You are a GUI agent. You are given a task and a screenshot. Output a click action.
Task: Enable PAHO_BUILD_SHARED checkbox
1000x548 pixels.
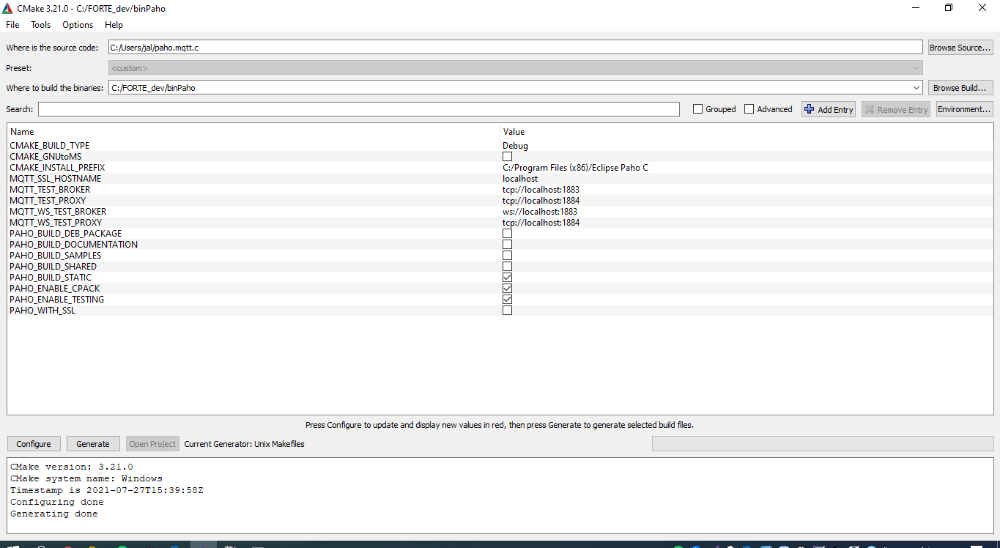click(507, 267)
